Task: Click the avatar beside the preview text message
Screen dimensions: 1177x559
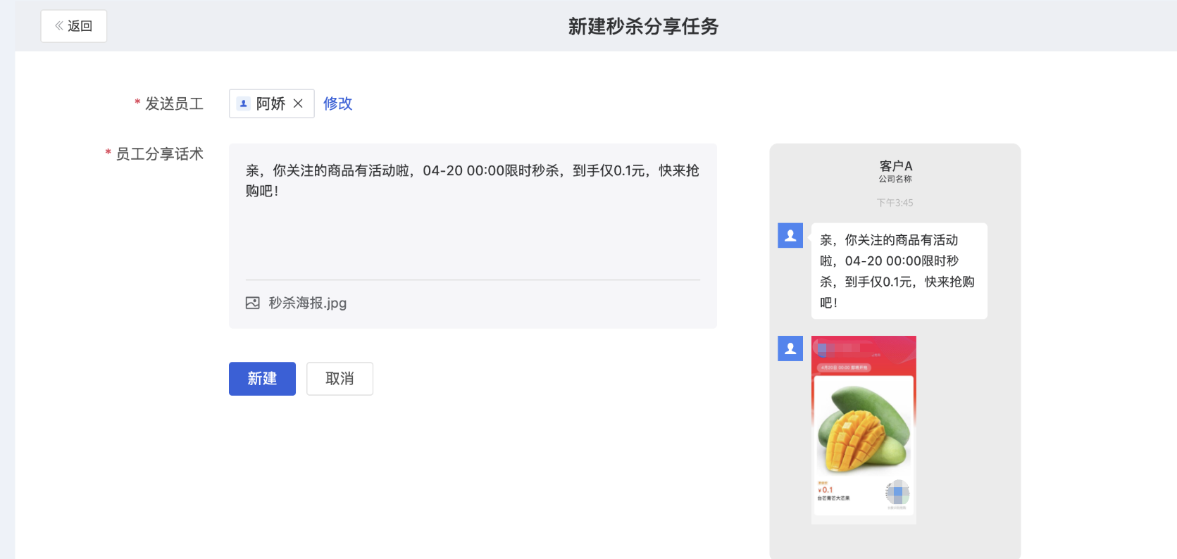Action: [x=790, y=236]
